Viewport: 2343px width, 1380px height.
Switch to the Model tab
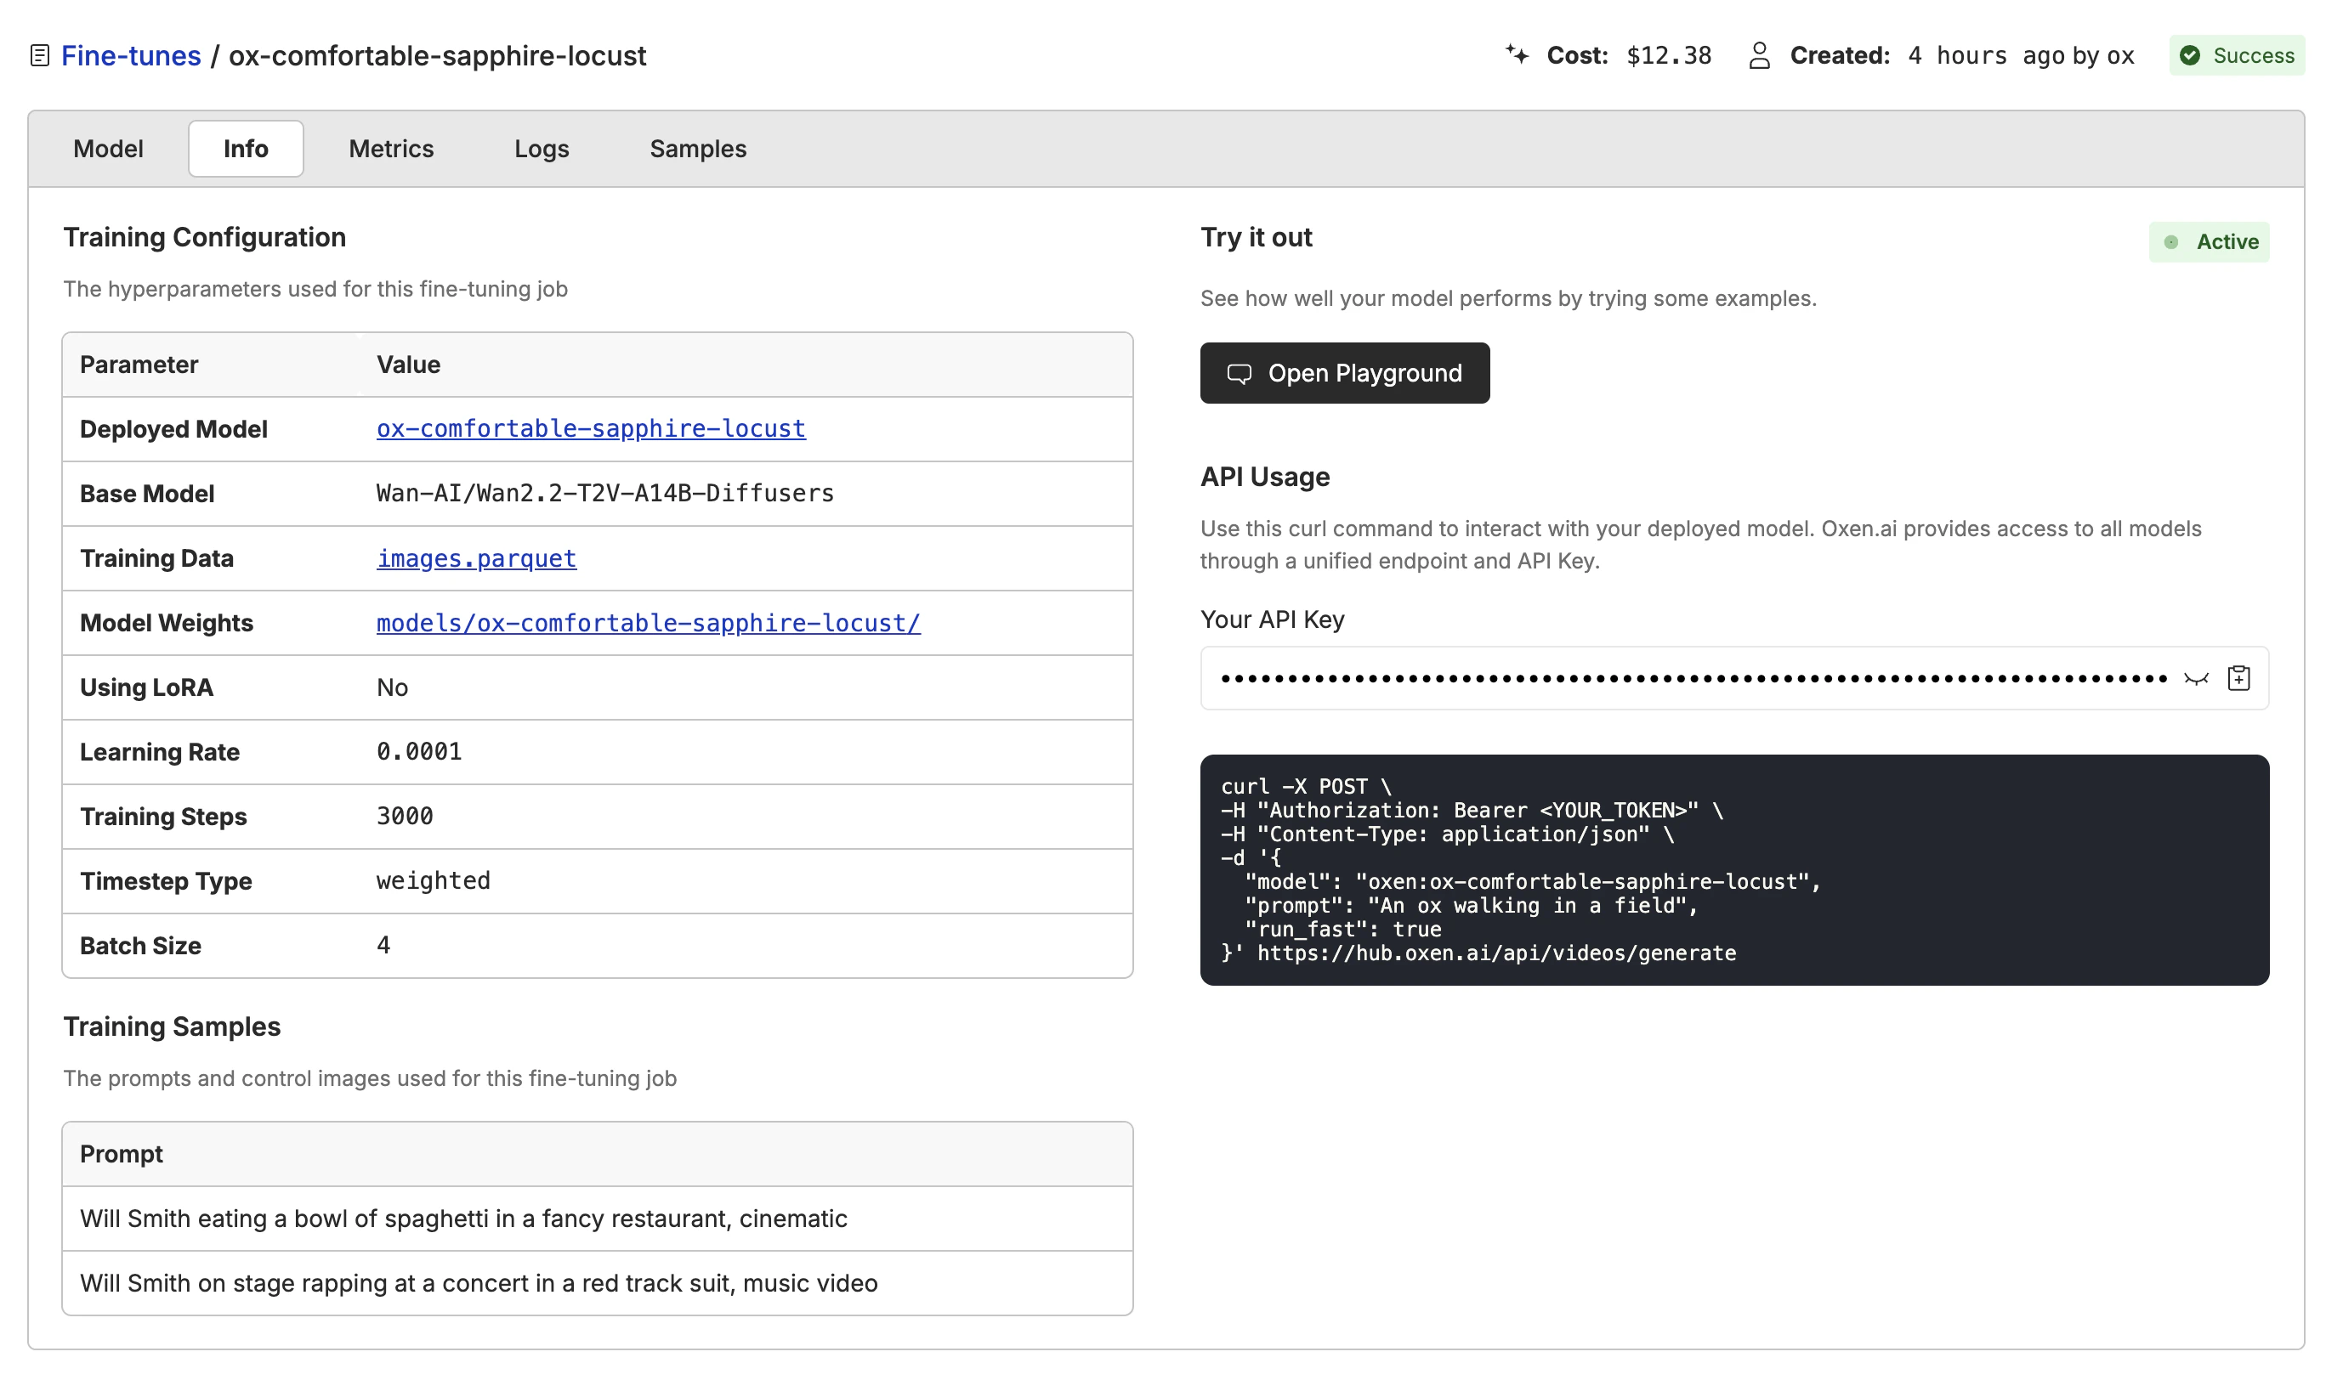(x=108, y=149)
